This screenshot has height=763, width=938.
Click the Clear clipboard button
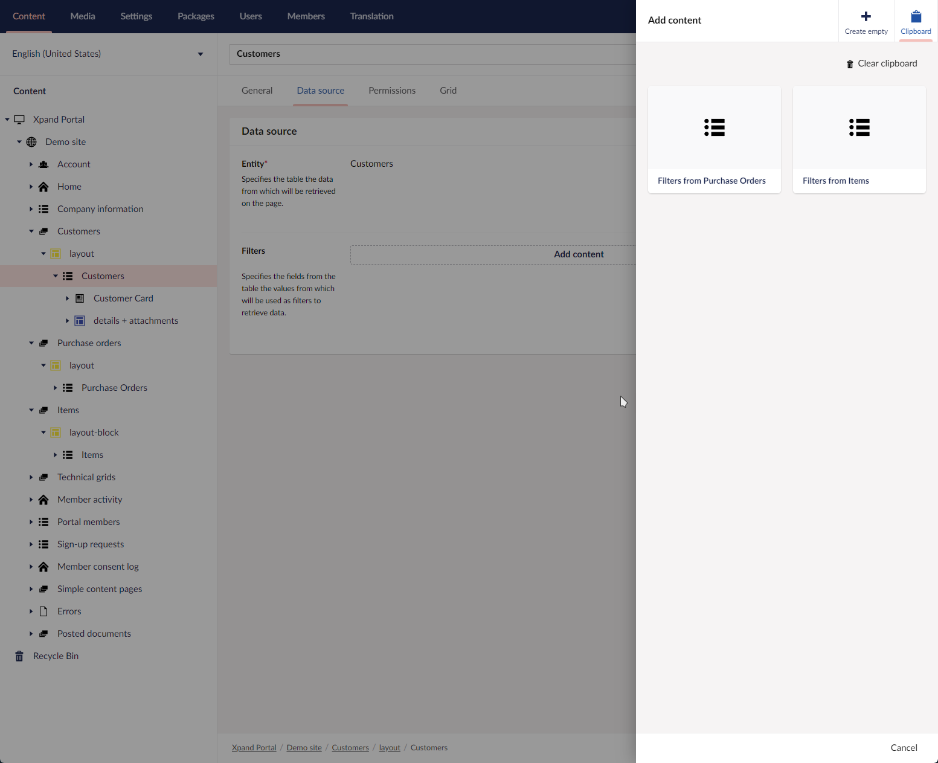point(881,63)
